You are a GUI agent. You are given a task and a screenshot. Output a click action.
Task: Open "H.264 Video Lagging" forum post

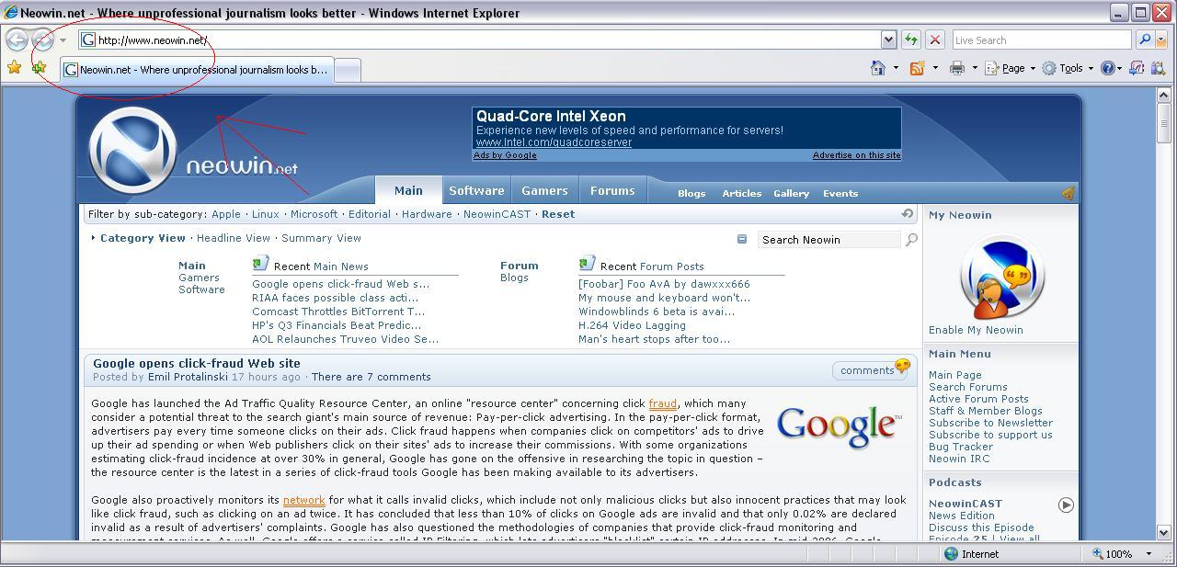pos(632,325)
